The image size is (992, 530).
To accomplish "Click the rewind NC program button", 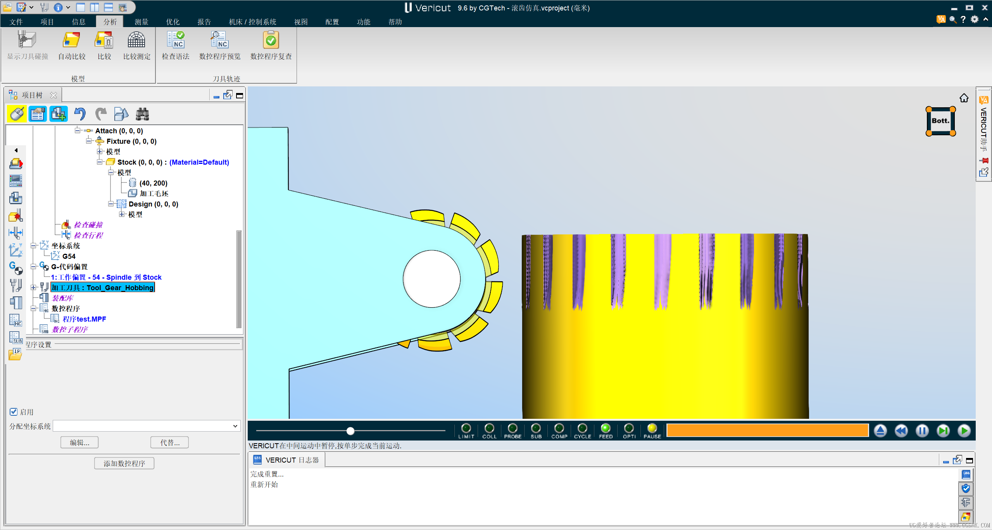I will coord(901,430).
